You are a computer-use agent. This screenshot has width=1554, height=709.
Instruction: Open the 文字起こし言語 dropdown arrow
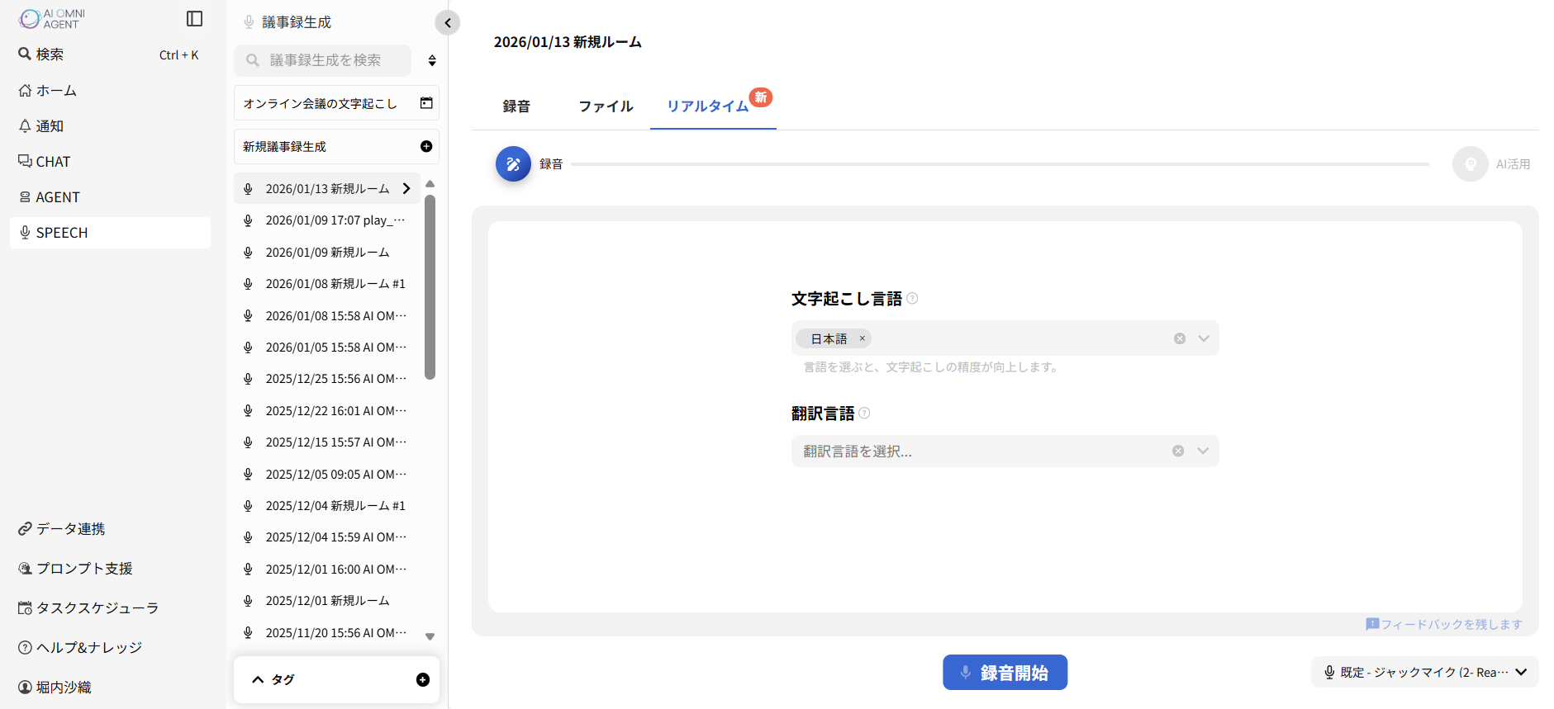[x=1204, y=338]
